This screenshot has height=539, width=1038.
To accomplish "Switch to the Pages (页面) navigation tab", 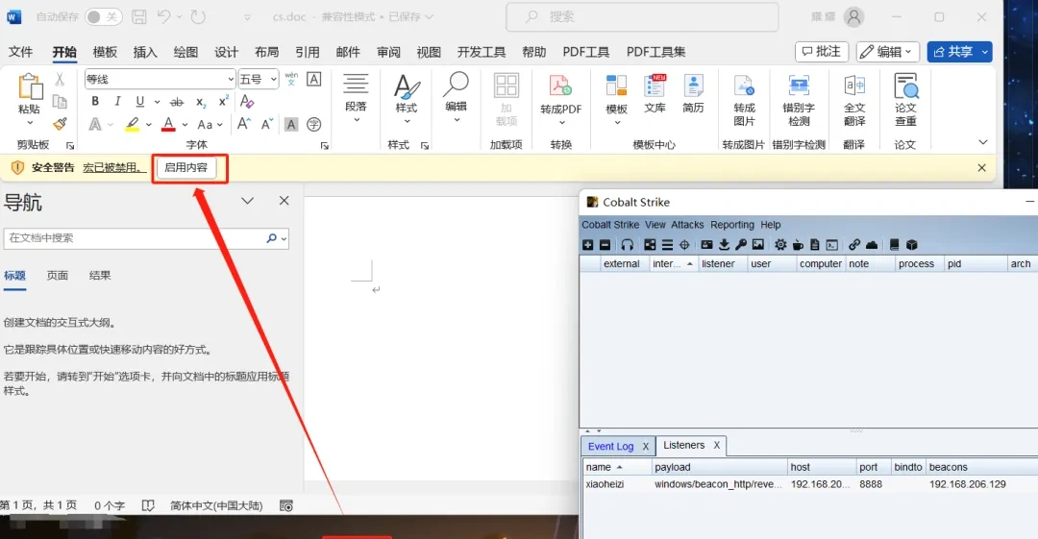I will coord(58,276).
